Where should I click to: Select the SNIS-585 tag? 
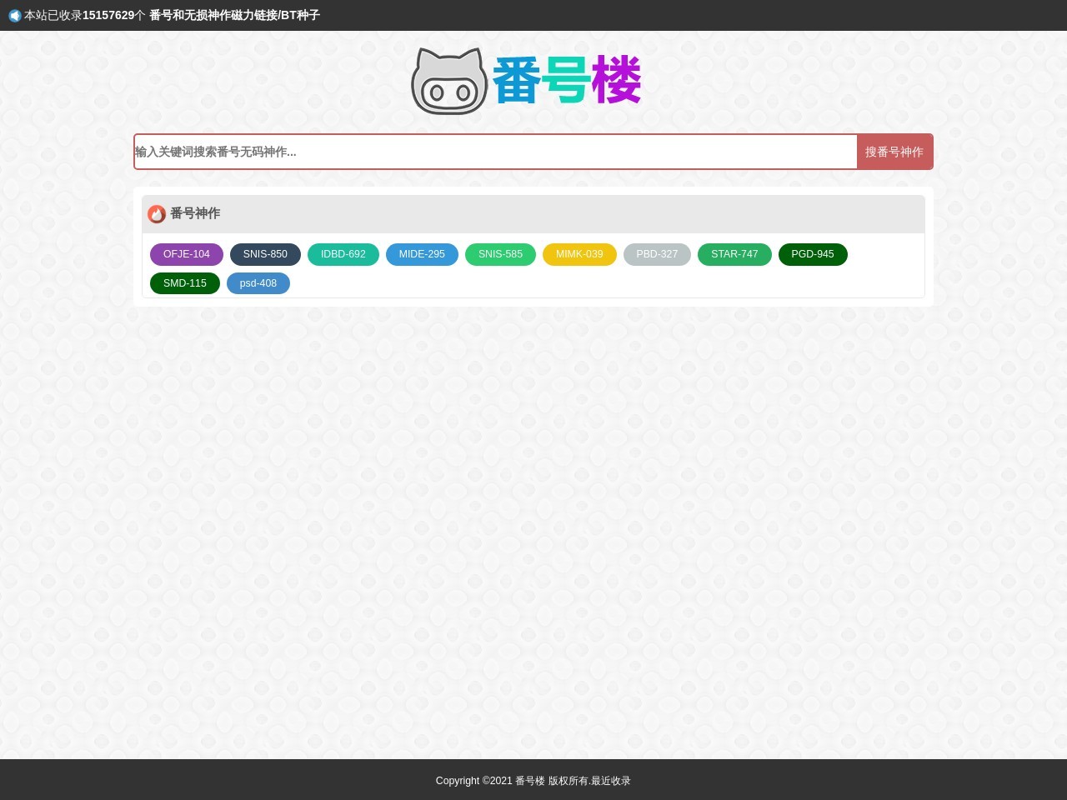tap(500, 254)
